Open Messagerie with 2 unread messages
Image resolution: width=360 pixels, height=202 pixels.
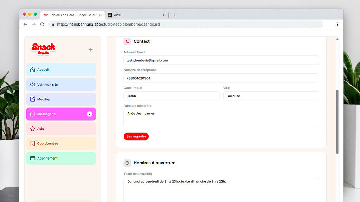61,114
